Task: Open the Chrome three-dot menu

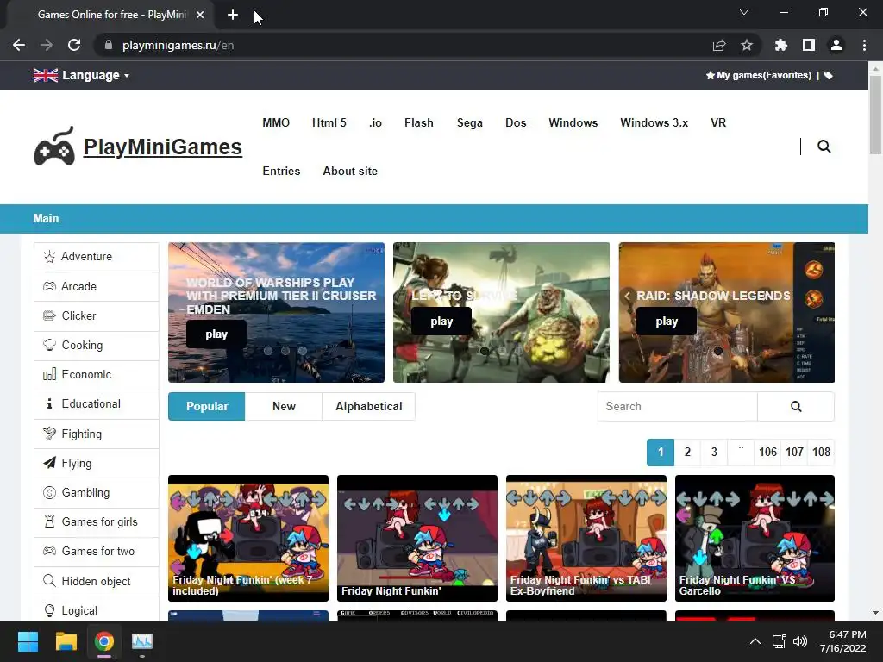Action: click(x=864, y=45)
